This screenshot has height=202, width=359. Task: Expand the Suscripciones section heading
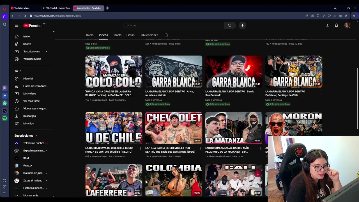tap(26, 136)
